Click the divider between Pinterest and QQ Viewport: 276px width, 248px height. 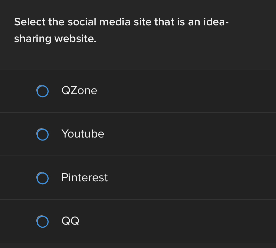138,200
